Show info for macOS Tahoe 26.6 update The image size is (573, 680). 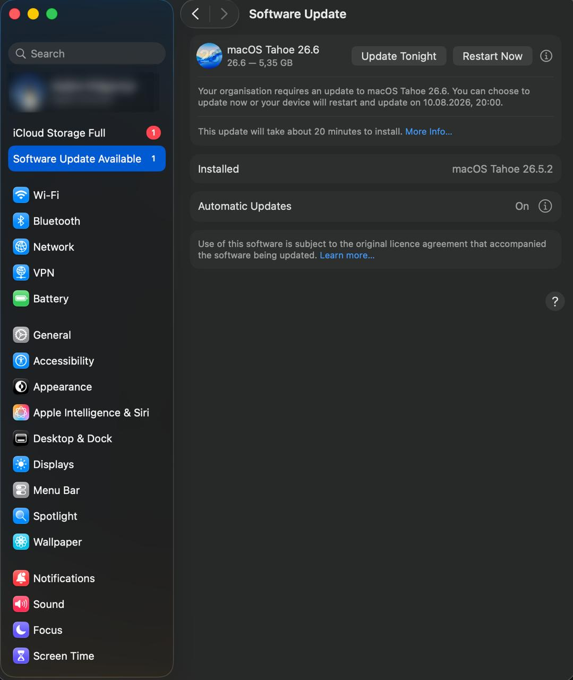(546, 56)
